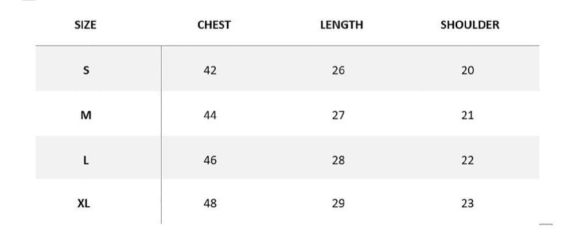Pick shoulder value 20 for size S
The width and height of the screenshot is (572, 243).
point(468,70)
